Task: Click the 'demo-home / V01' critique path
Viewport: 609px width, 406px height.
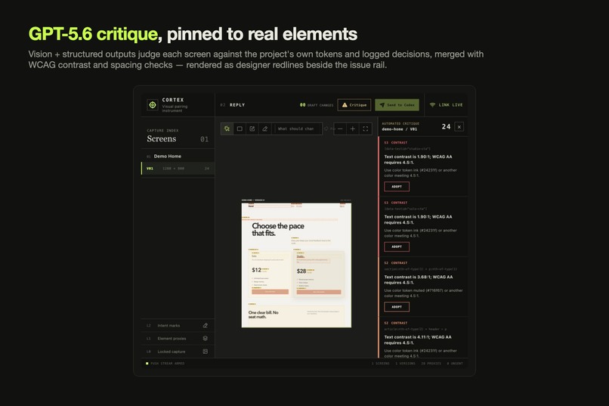Action: click(399, 129)
